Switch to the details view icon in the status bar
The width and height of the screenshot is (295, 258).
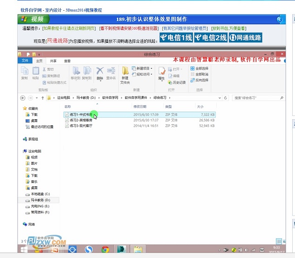279,241
